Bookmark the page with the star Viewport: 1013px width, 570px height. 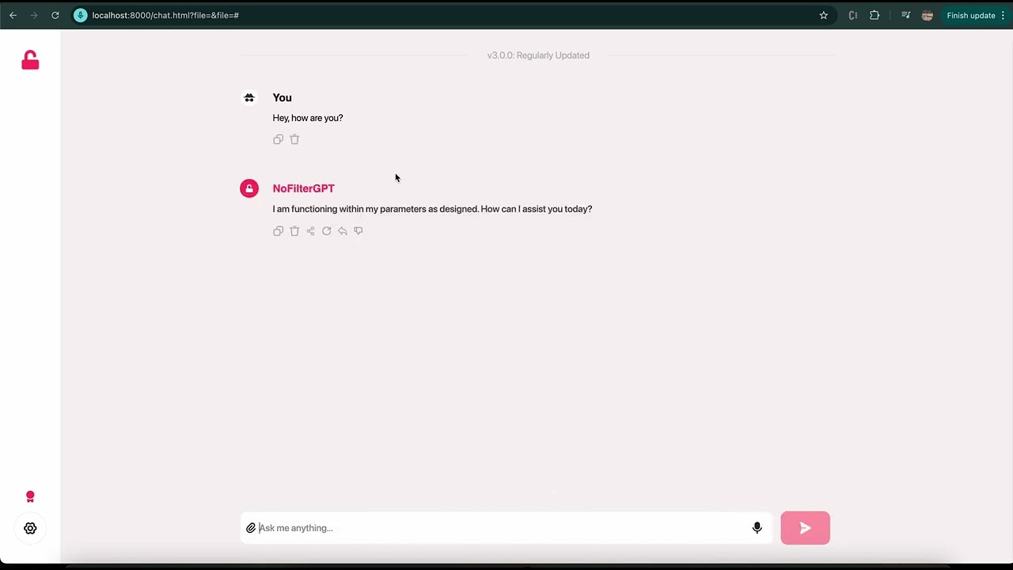click(823, 15)
